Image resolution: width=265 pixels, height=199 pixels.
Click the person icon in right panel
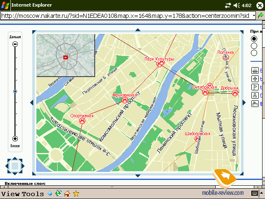coord(255,95)
